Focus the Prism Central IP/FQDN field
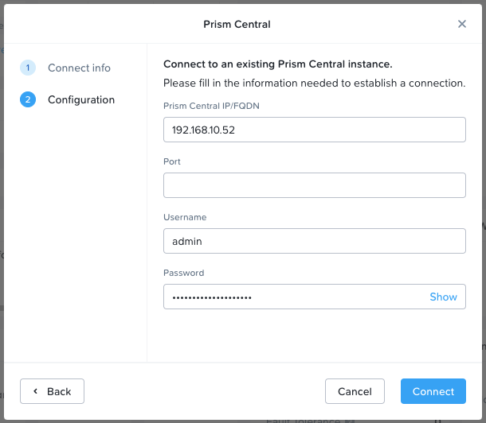The height and width of the screenshot is (423, 486). pyautogui.click(x=314, y=130)
